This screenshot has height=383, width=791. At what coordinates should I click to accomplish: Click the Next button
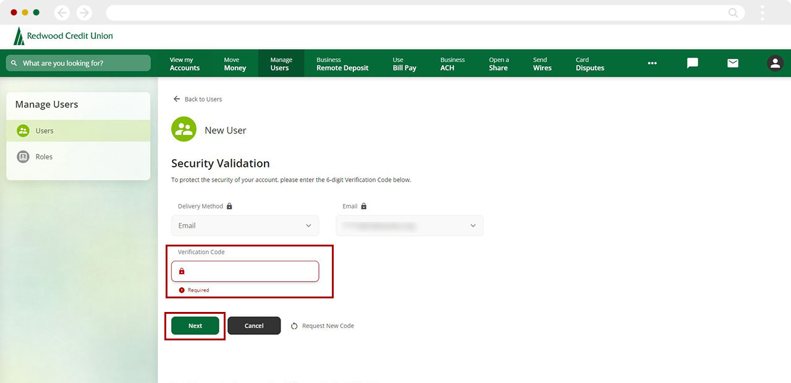click(x=195, y=326)
